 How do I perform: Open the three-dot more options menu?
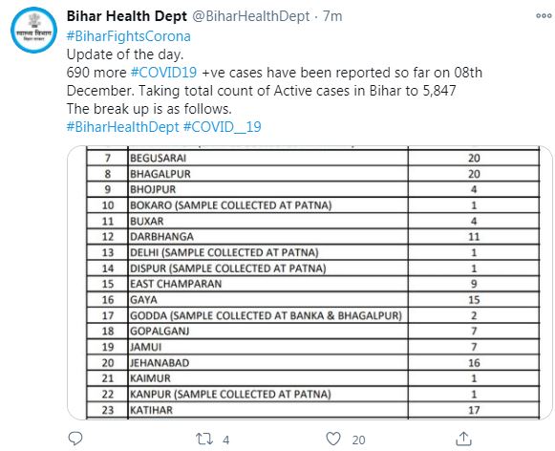click(x=544, y=16)
